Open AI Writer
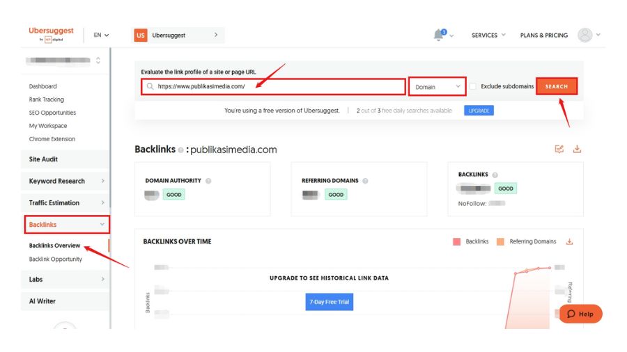 click(65, 301)
